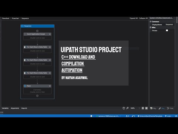Select the Sequence breadcrumb
Viewport: 178px width, 134px height.
pyautogui.click(x=25, y=18)
